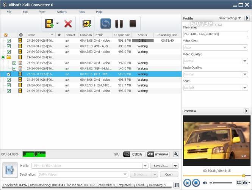Viewport: 252px width, 190px height.
Task: Click the Open destination button
Action: (169, 174)
